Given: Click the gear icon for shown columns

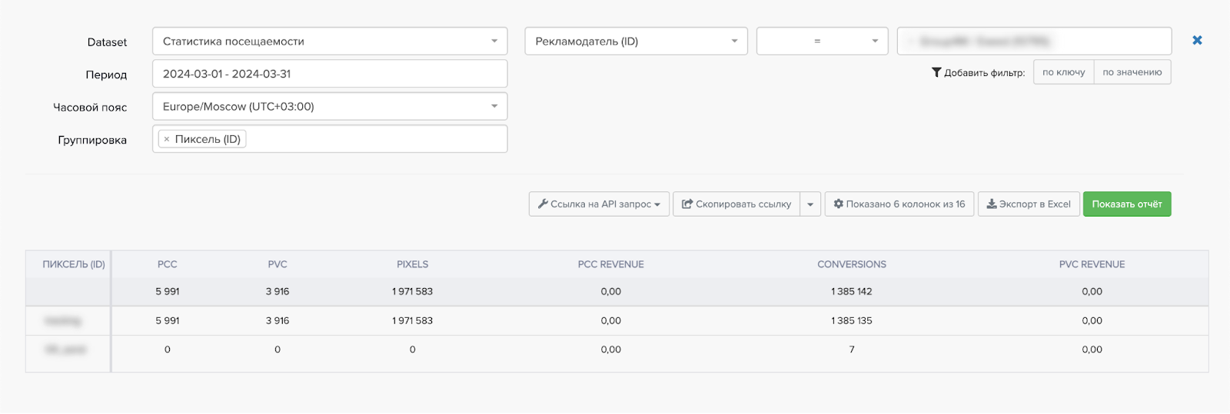Looking at the screenshot, I should point(839,204).
